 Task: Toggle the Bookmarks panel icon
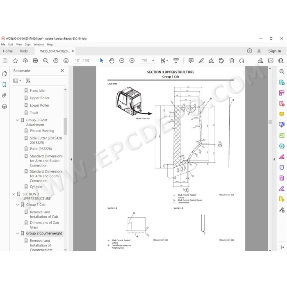click(x=5, y=84)
